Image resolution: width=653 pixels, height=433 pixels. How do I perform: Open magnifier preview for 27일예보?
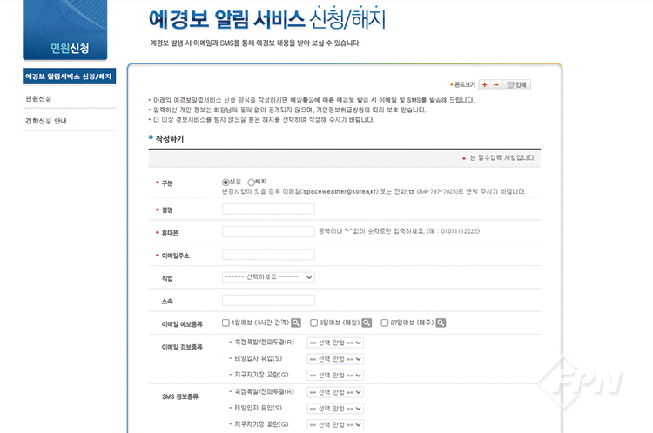(x=441, y=323)
